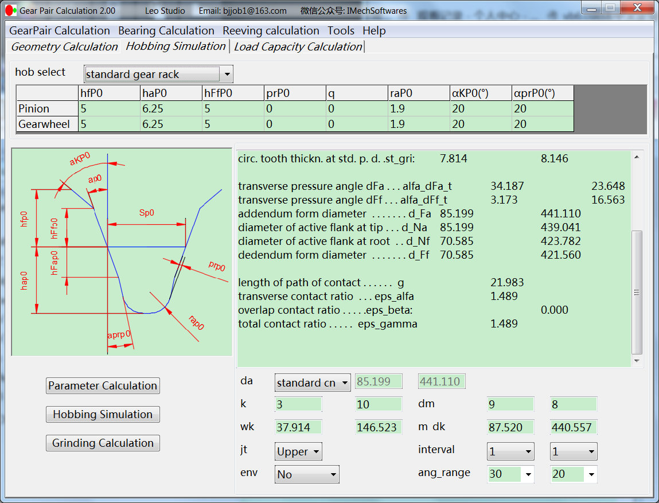Click the Pinion haP0 cell value 6.25
This screenshot has height=503, width=659.
[171, 109]
